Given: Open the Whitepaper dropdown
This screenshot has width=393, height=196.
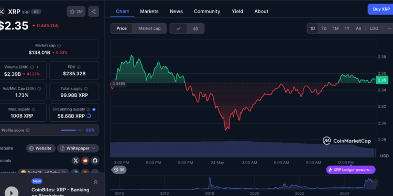Looking at the screenshot, I should coord(78,148).
